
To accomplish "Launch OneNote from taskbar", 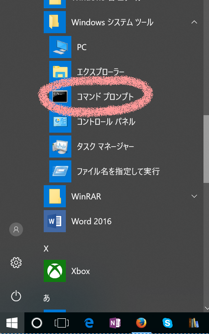I will pyautogui.click(x=115, y=323).
